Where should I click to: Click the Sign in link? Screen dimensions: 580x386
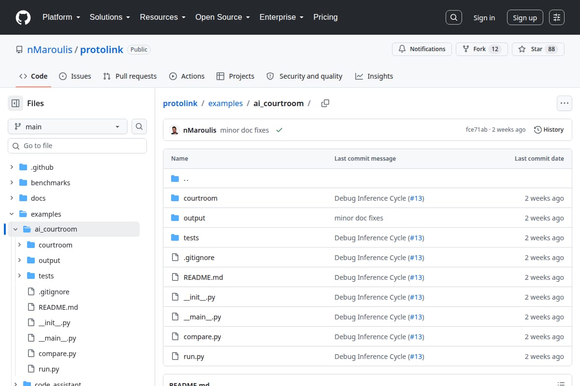coord(484,18)
